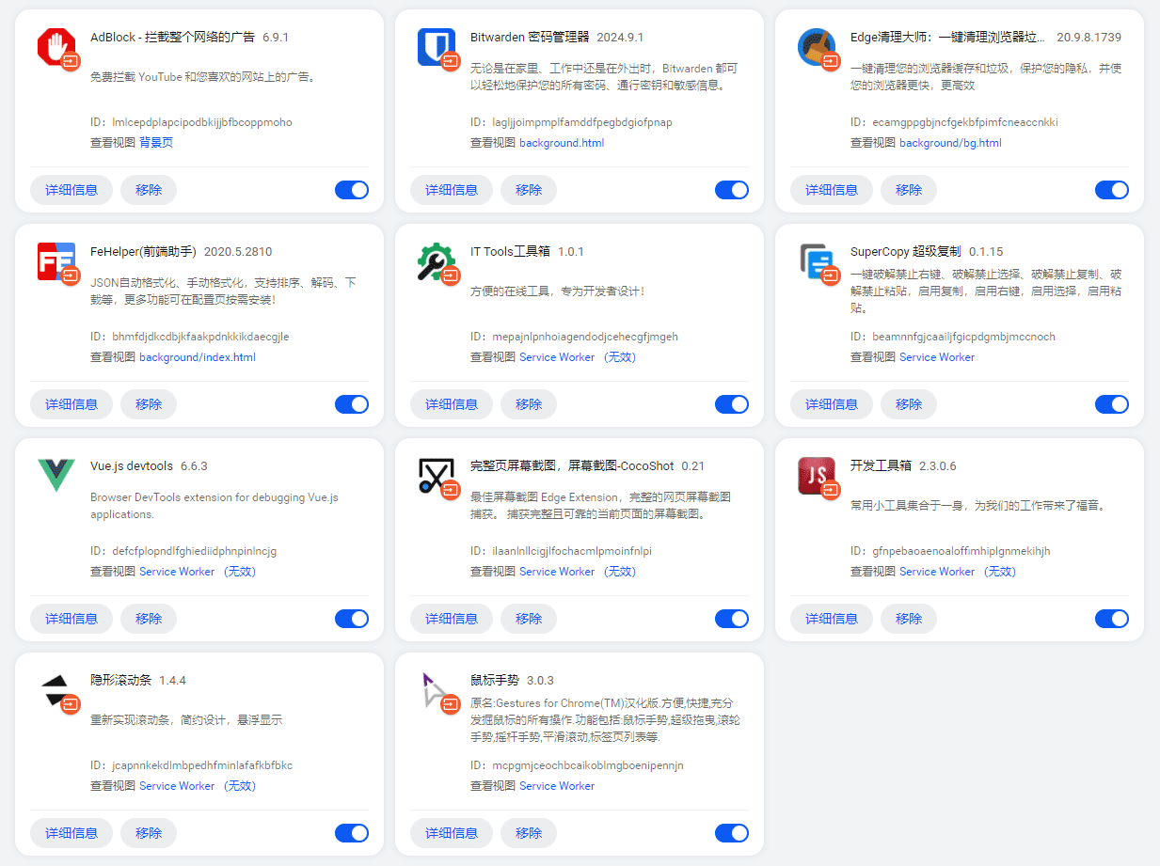Open FeHelper background/index.html link
The image size is (1160, 866).
tap(198, 357)
